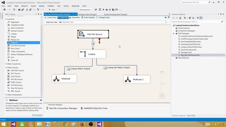
Task: Click data viewer icon on Lookup Match Output
Action: 68,69
